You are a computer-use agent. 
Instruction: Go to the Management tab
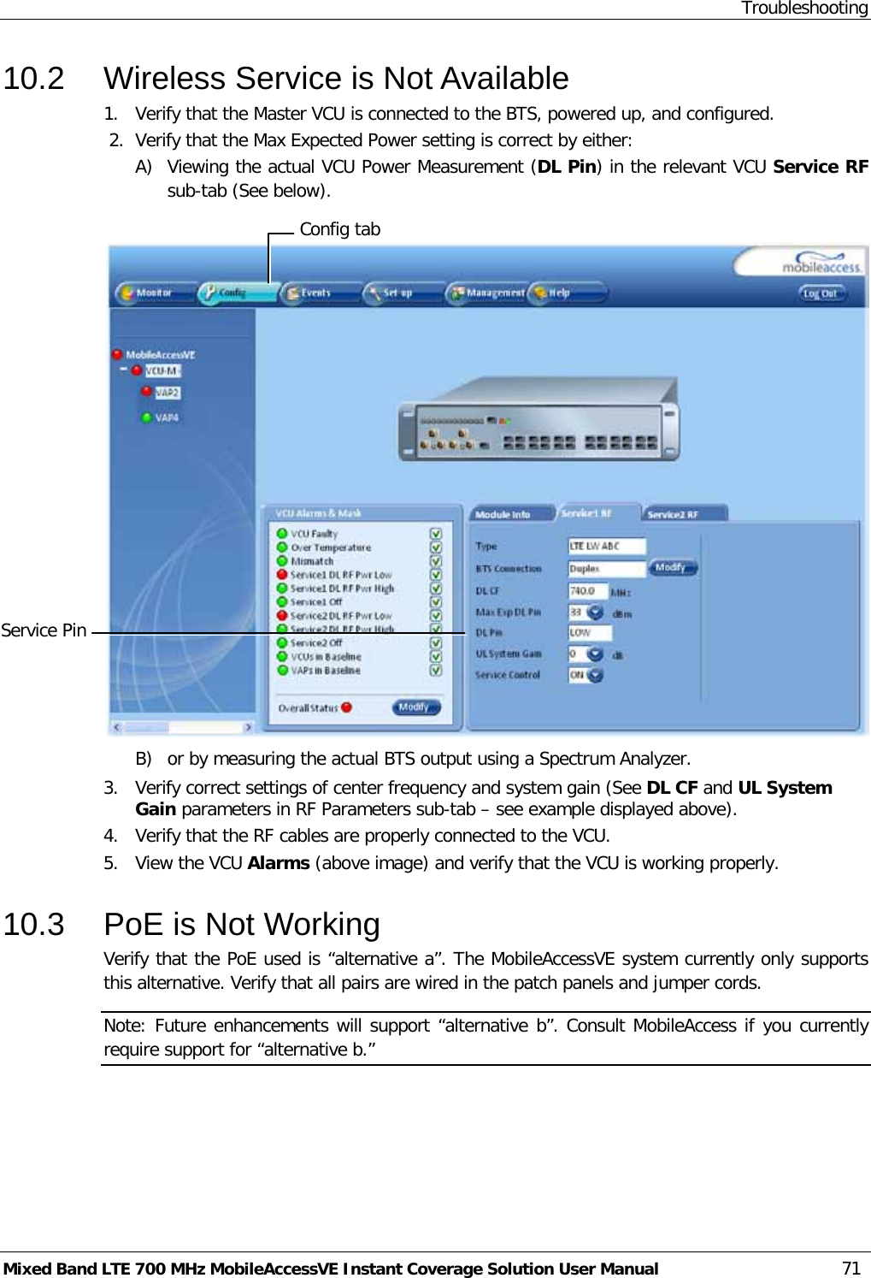(486, 293)
